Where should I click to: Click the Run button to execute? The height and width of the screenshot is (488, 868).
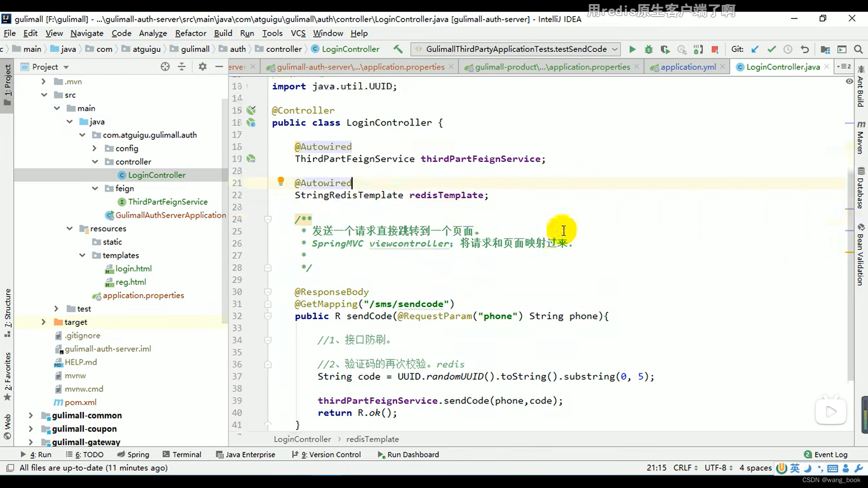pyautogui.click(x=632, y=49)
